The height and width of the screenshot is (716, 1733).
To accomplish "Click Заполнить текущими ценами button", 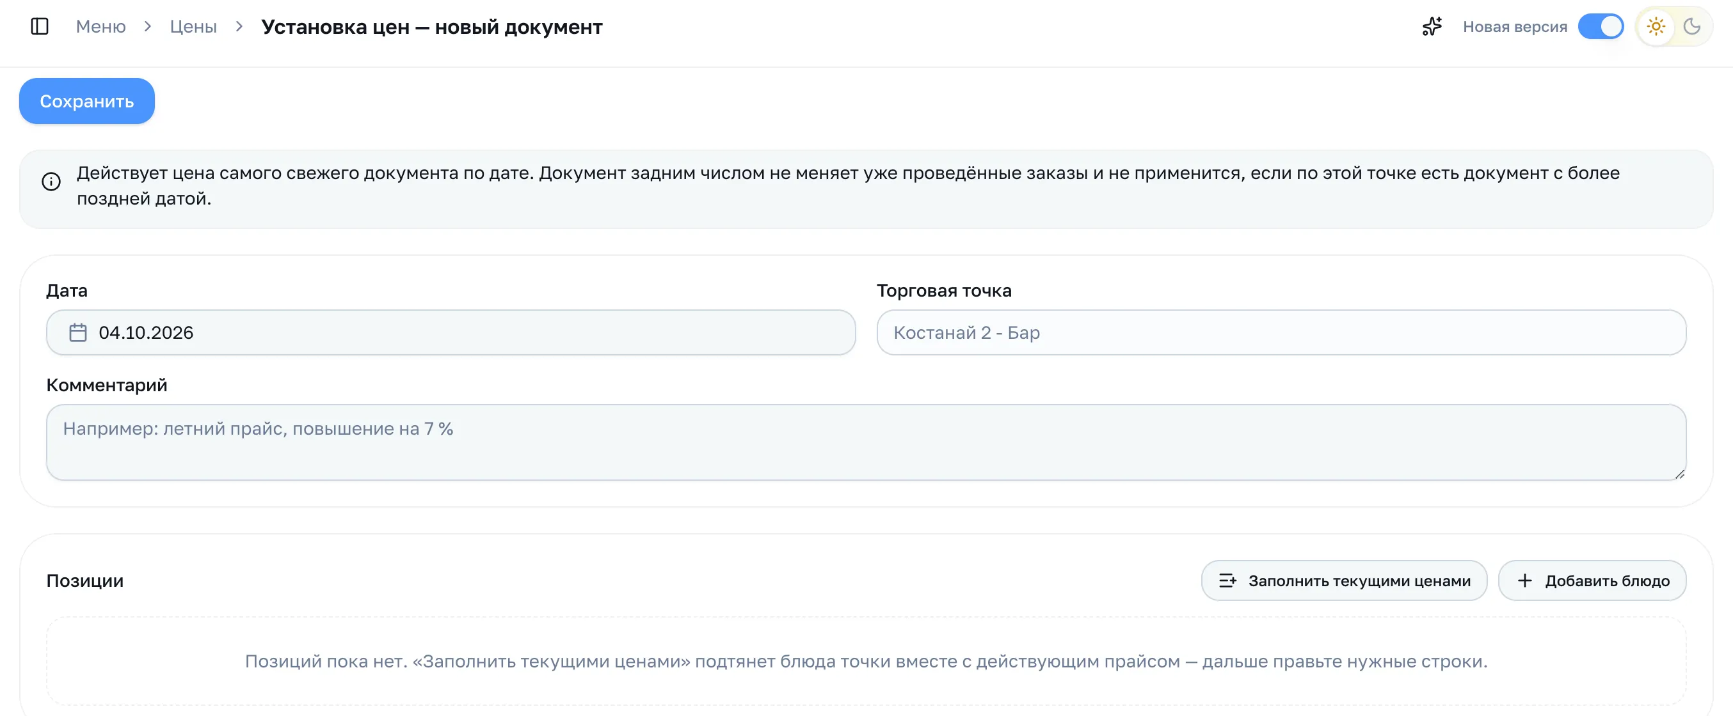I will 1343,580.
